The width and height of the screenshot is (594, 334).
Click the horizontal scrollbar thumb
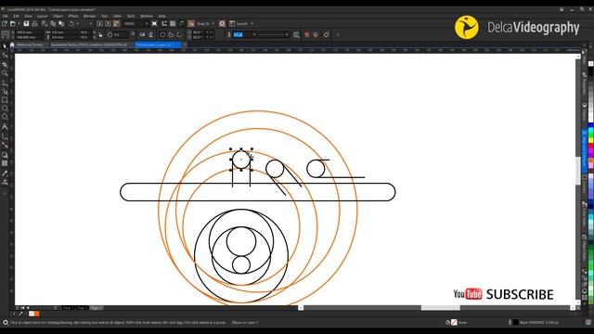(x=441, y=308)
